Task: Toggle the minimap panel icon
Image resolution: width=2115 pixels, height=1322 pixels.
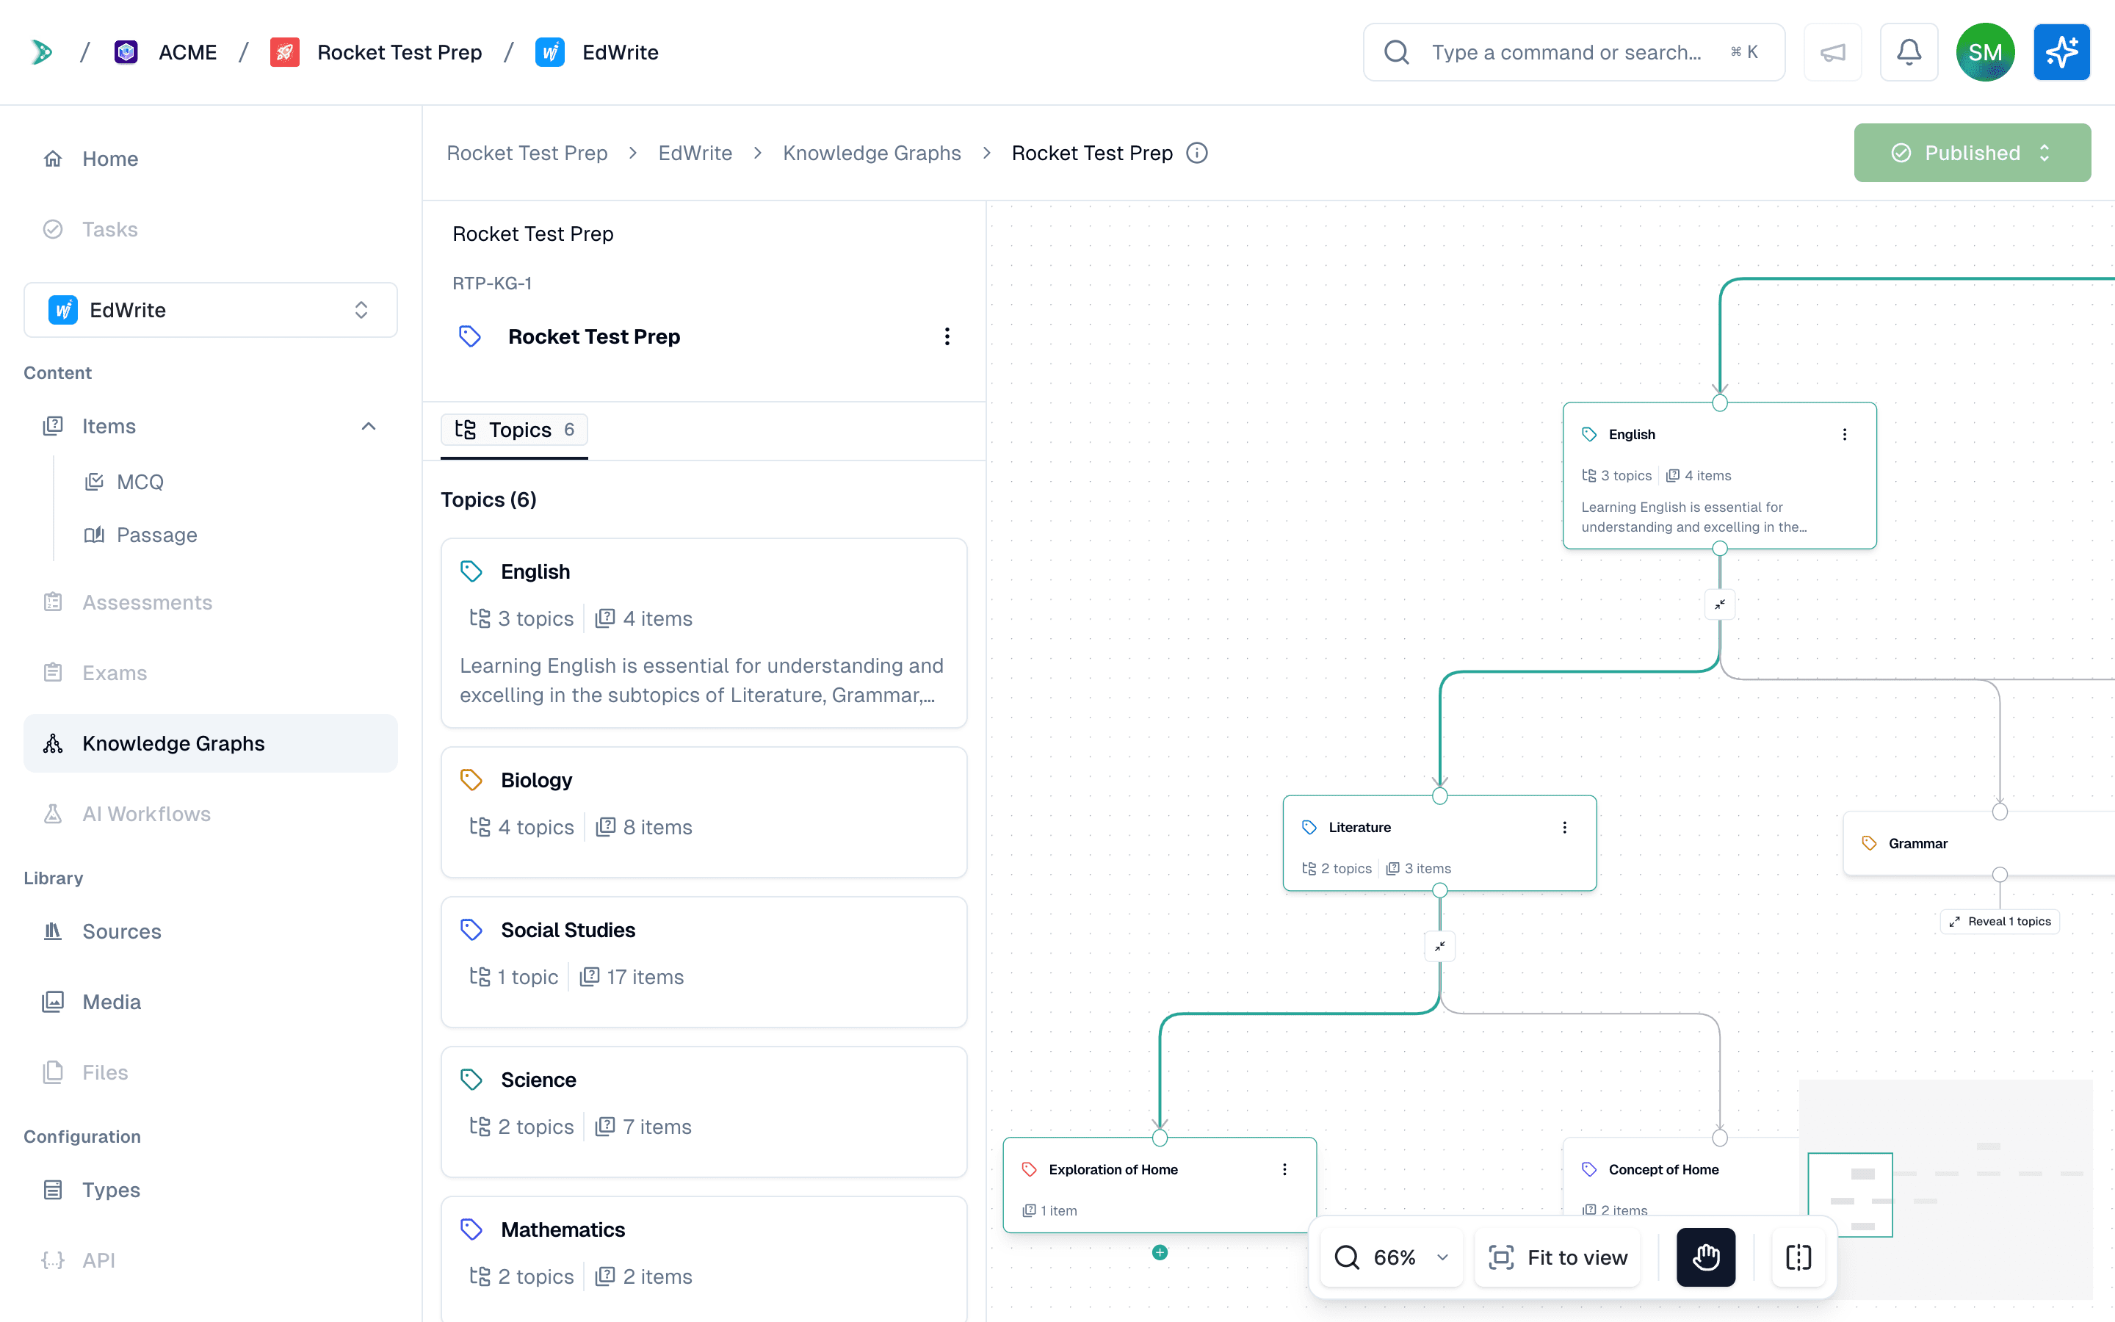Action: coord(1798,1257)
